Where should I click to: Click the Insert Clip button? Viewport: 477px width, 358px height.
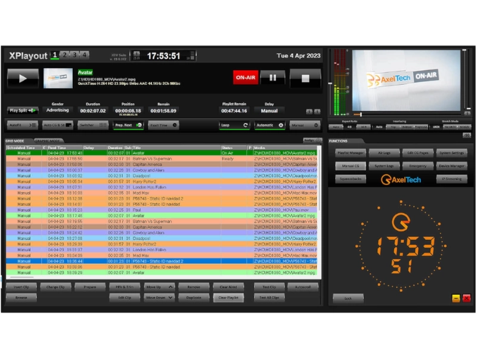pos(21,287)
